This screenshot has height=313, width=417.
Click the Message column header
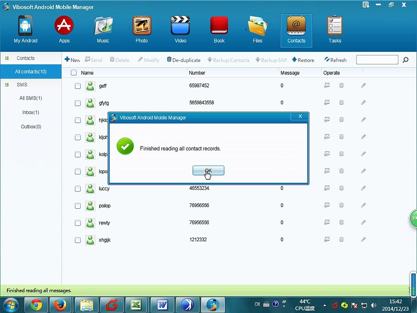tap(290, 73)
